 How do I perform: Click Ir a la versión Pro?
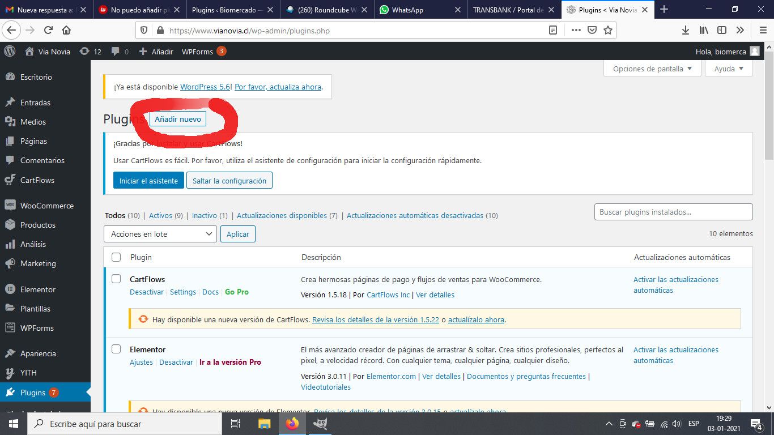(x=230, y=362)
